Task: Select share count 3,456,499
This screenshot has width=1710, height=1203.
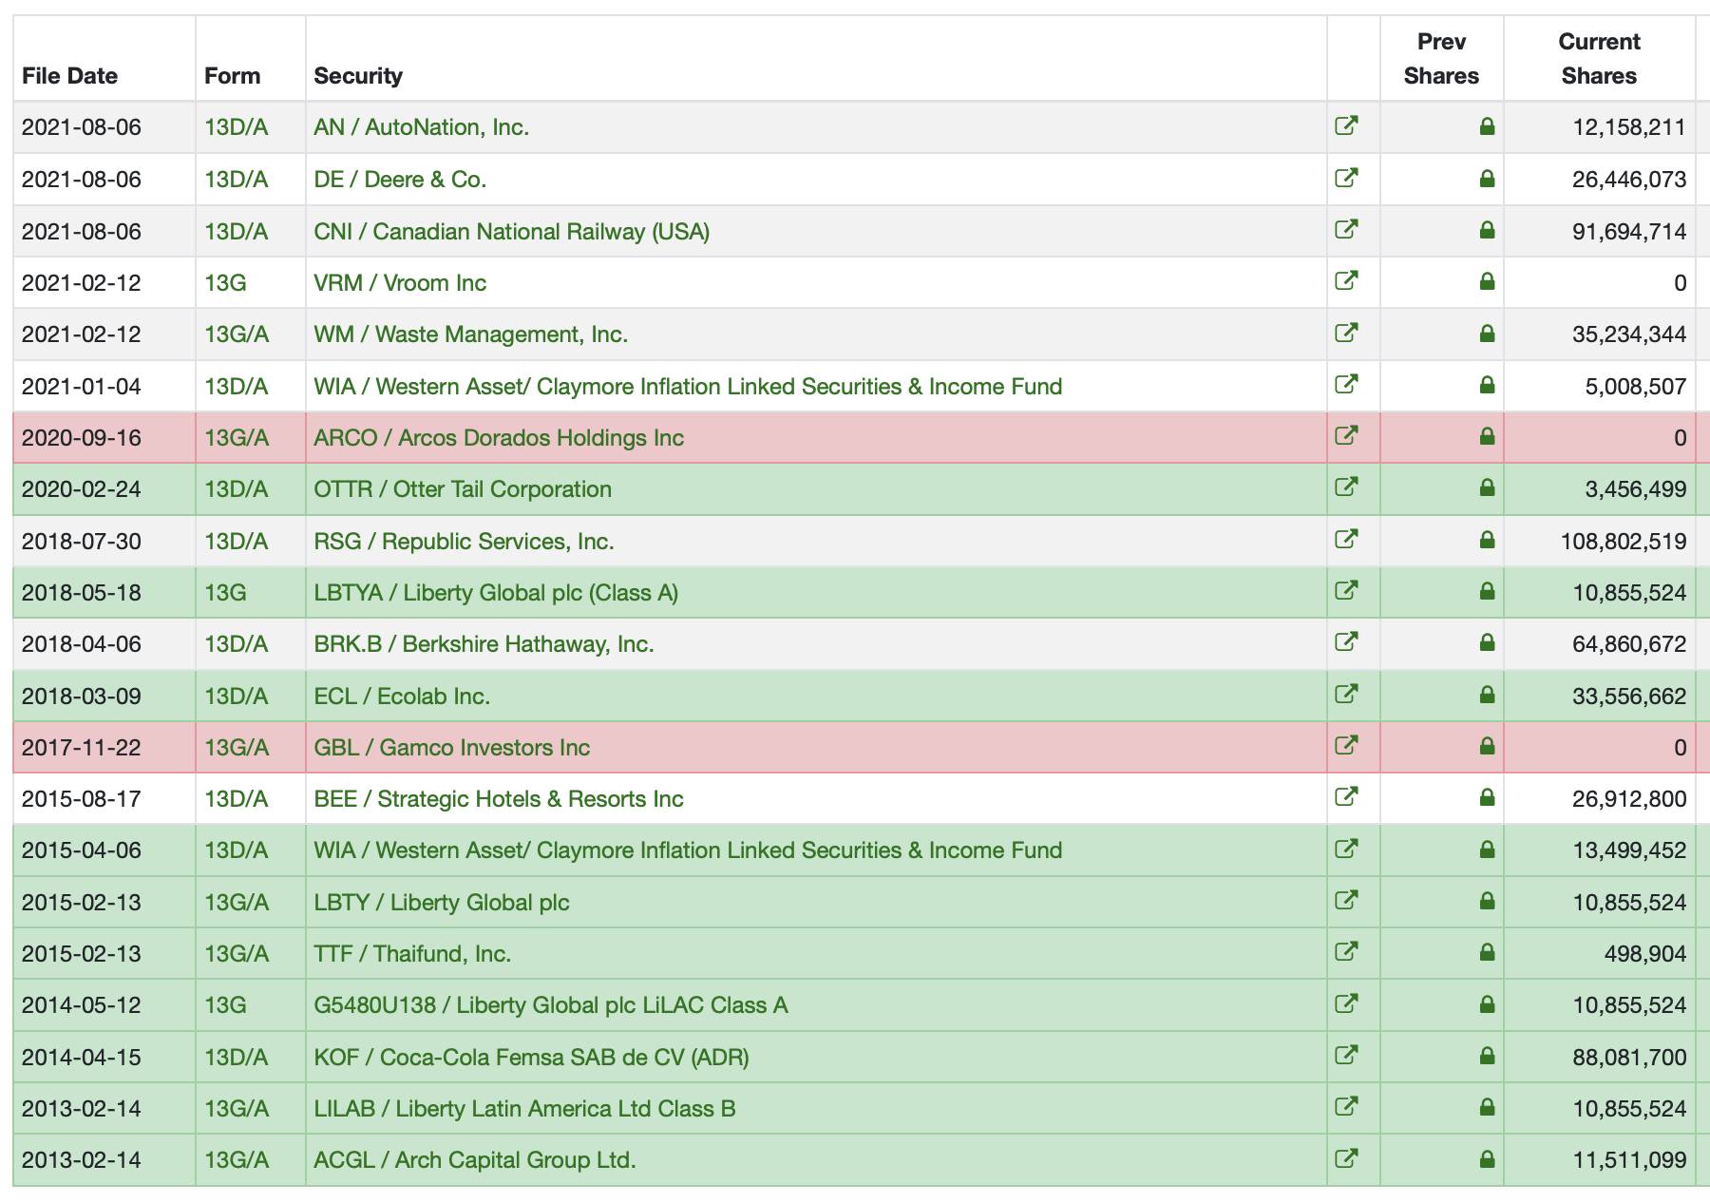Action: [1636, 489]
